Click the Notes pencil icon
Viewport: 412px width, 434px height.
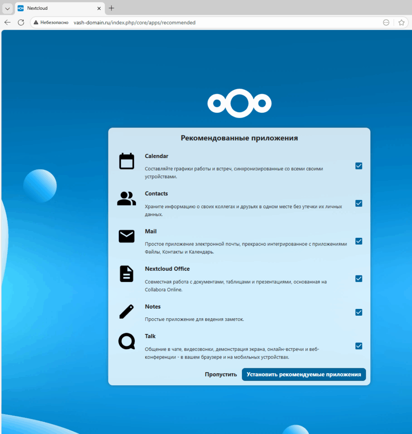[127, 312]
